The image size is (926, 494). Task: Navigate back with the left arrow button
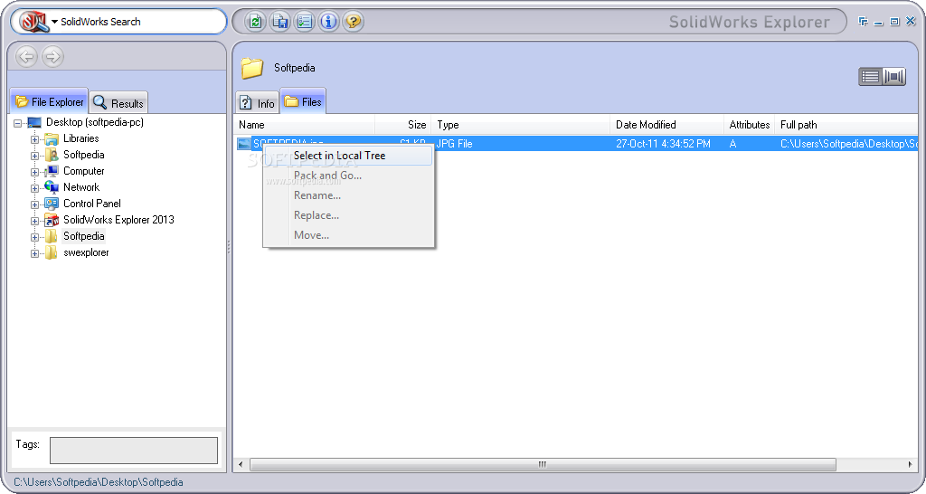pos(26,57)
